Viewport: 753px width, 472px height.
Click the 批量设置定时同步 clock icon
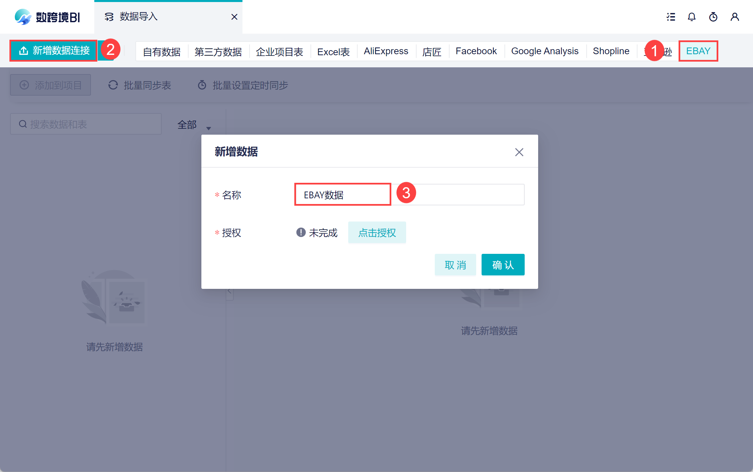202,85
